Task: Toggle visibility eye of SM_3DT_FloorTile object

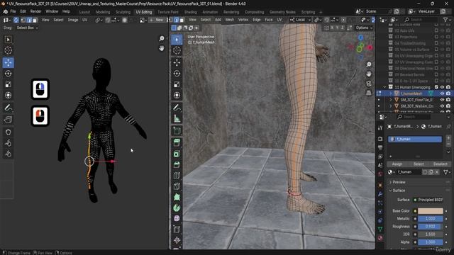Action: [x=442, y=100]
